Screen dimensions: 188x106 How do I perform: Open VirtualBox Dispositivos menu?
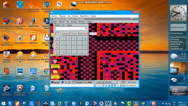[84, 16]
